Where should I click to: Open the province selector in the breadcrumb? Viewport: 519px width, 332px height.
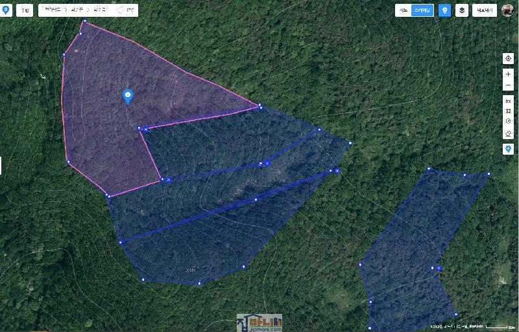[52, 10]
